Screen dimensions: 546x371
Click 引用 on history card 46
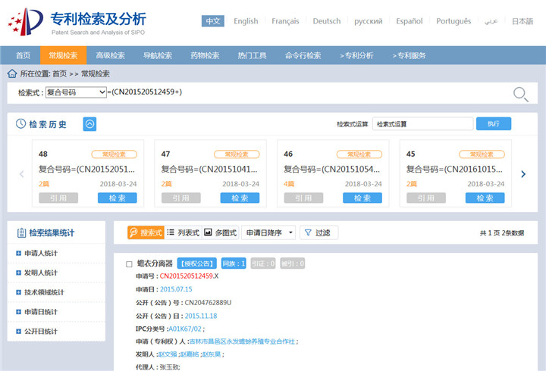[303, 198]
